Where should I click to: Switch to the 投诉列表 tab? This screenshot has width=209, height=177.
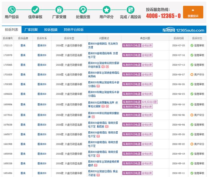[12, 30]
